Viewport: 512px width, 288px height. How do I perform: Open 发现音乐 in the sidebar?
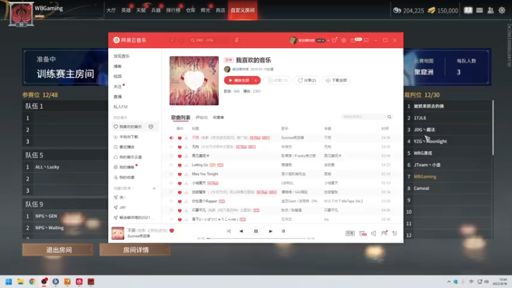click(x=122, y=56)
